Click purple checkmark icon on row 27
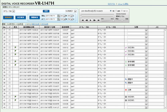 point(126,51)
